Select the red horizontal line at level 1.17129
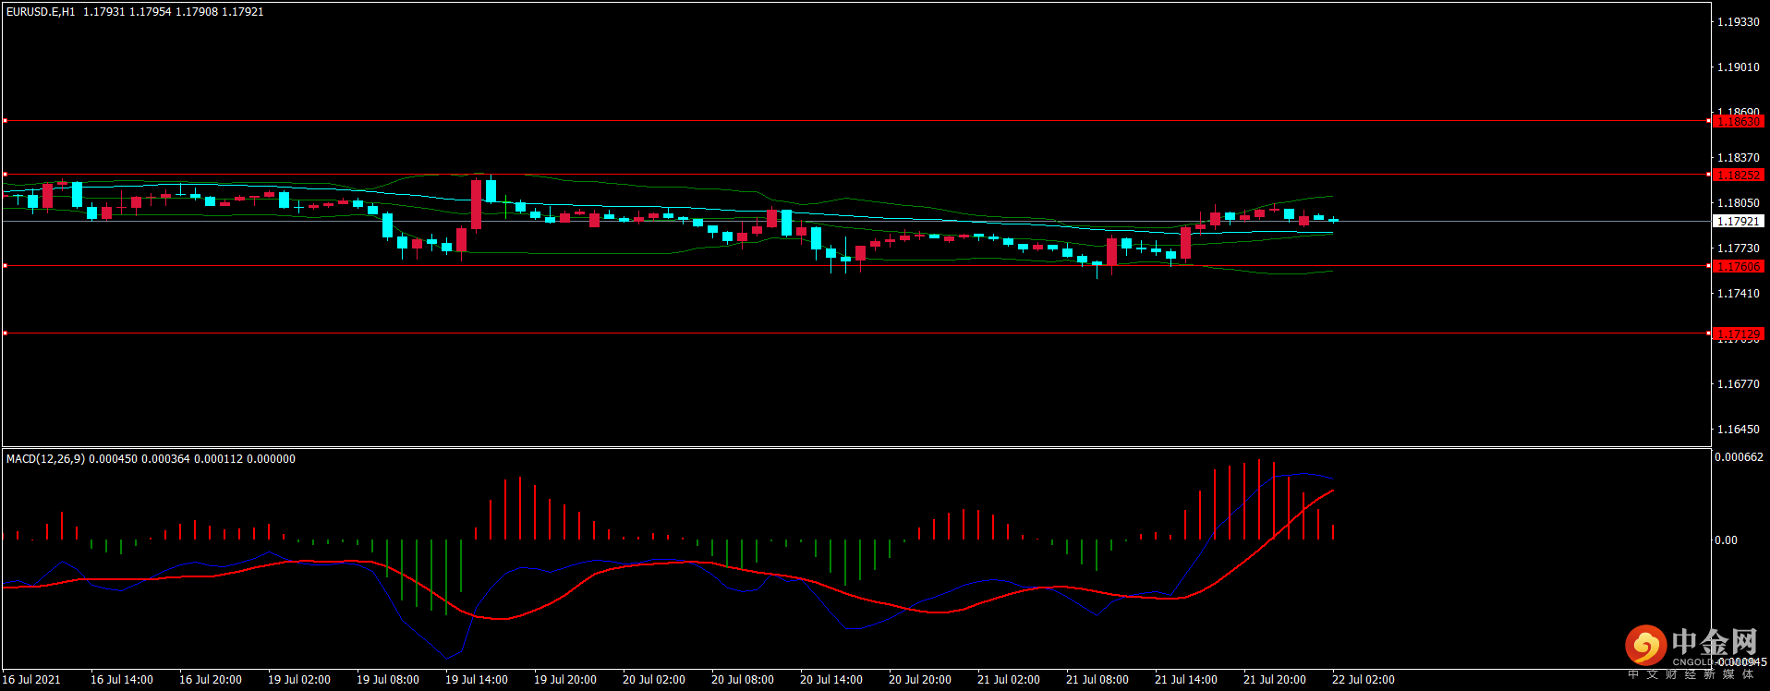Screen dimensions: 1770x691 point(856,333)
